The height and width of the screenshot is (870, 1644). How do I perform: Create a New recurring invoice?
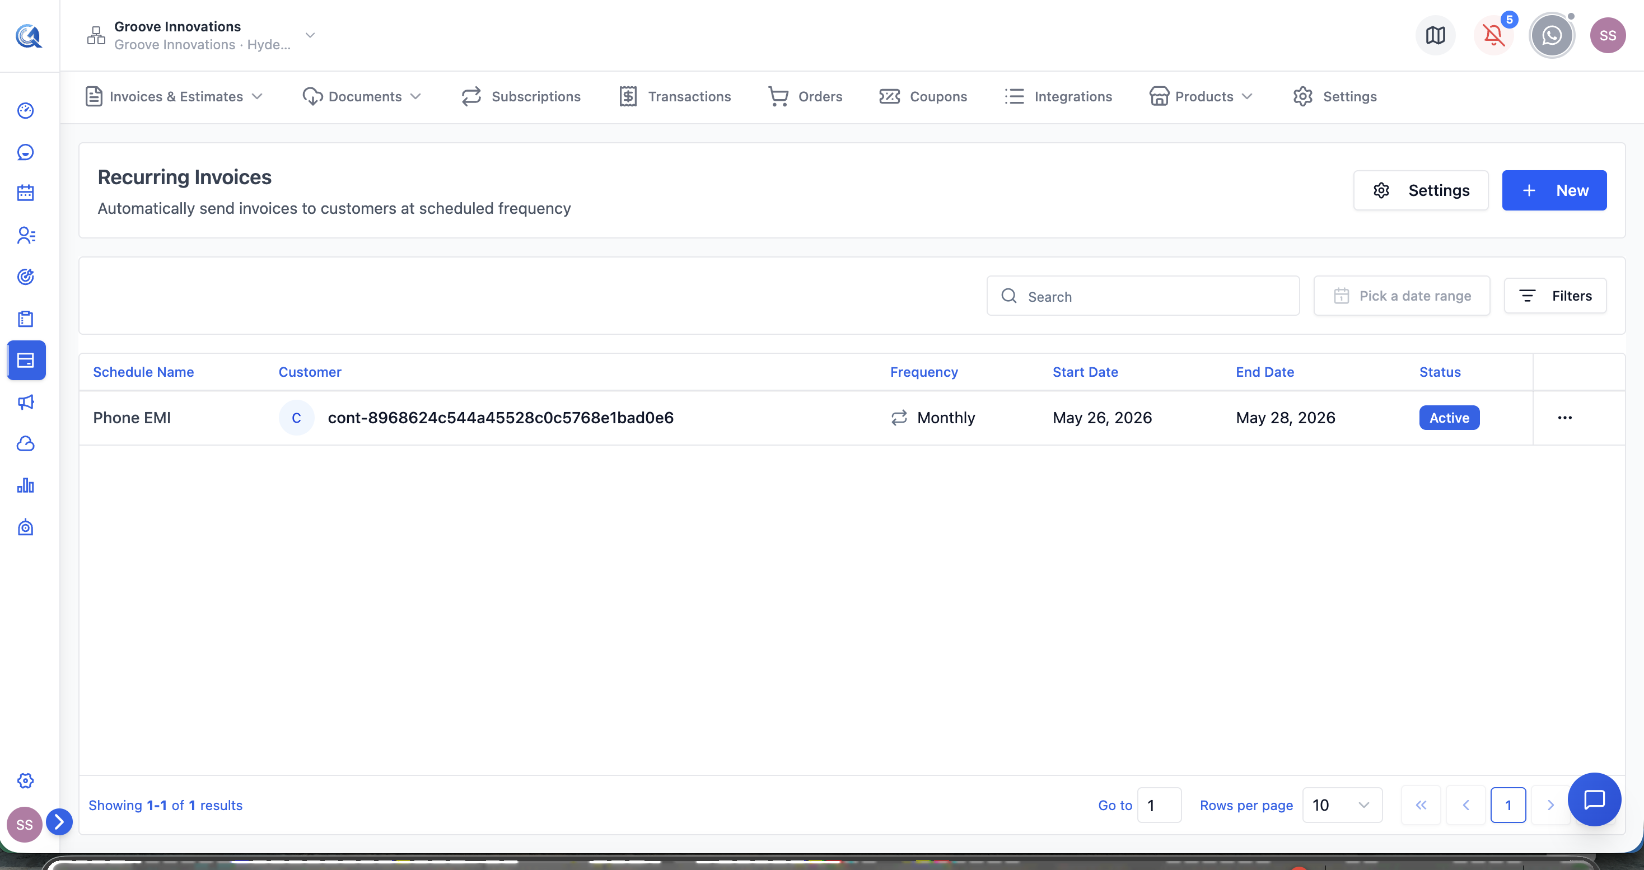[x=1554, y=190]
